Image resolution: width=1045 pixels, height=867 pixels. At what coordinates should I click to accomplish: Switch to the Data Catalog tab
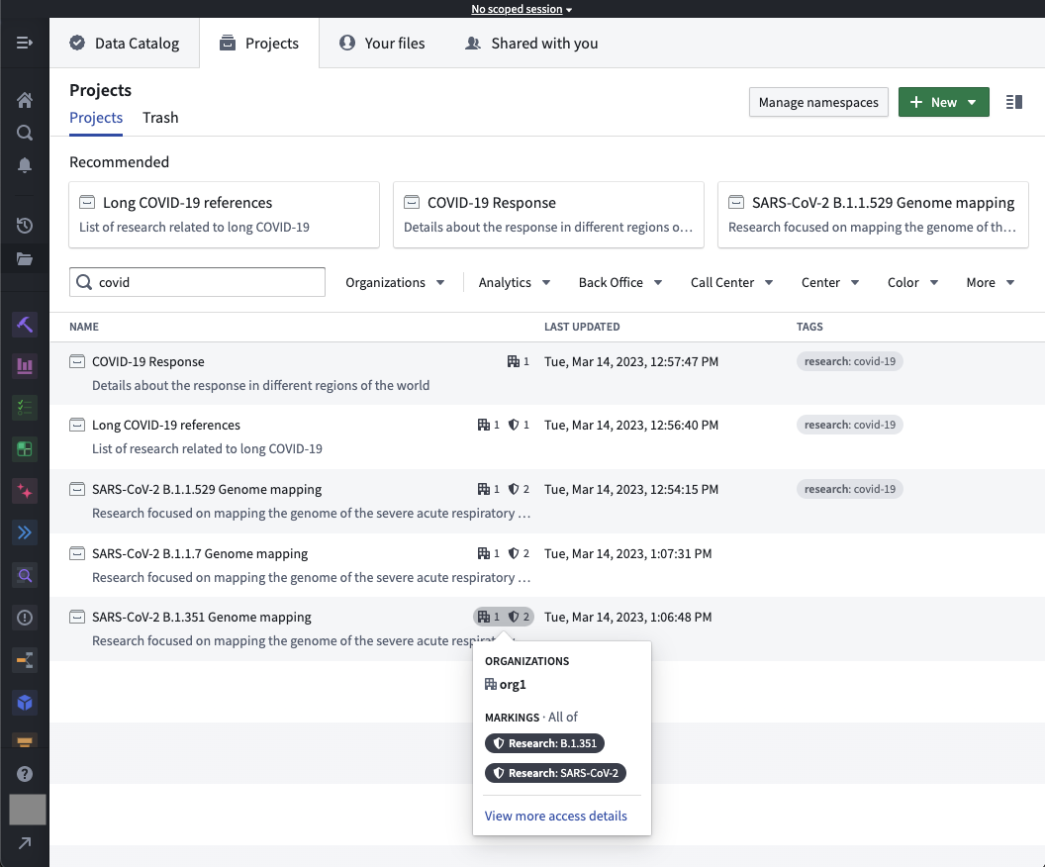click(125, 44)
